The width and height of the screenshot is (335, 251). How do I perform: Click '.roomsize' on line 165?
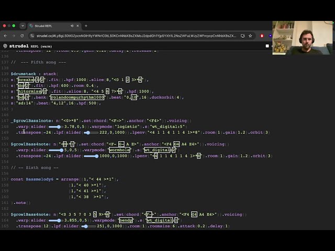coord(159,226)
